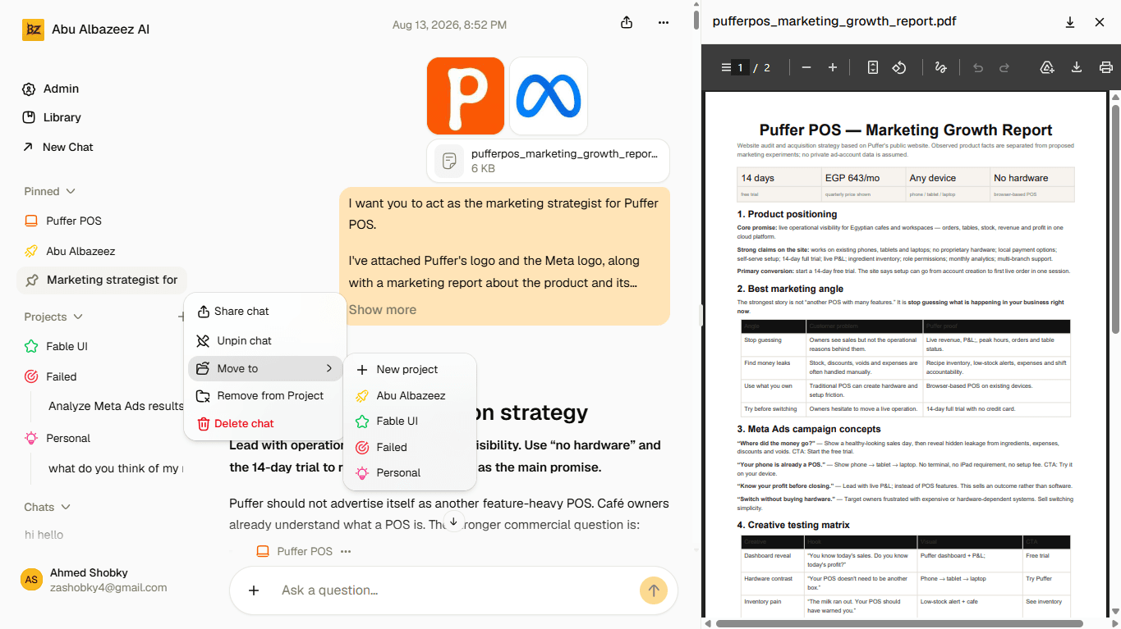Start a New Chat from the sidebar

pos(57,147)
